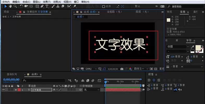
Task: Align paragraph text left
Action: click(x=149, y=80)
